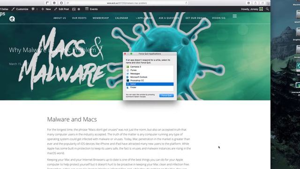Click Events in the WordPress admin bar
Viewport: 300px width, 169px height.
pyautogui.click(x=91, y=9)
